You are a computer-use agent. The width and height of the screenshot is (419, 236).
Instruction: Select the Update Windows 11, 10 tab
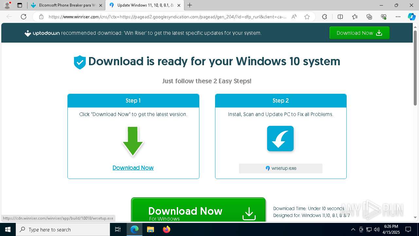145,5
